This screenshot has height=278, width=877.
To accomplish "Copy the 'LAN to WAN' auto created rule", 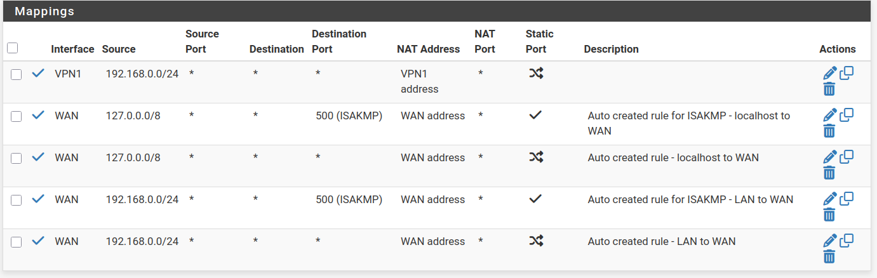I will 847,241.
